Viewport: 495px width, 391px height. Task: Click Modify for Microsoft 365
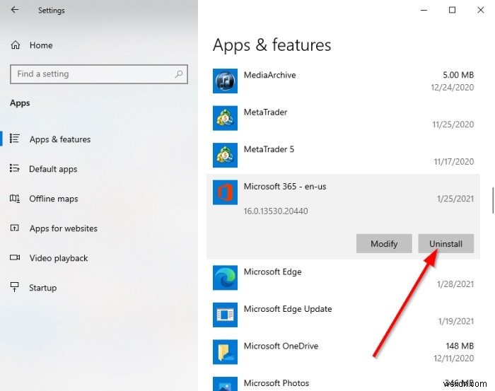click(384, 244)
